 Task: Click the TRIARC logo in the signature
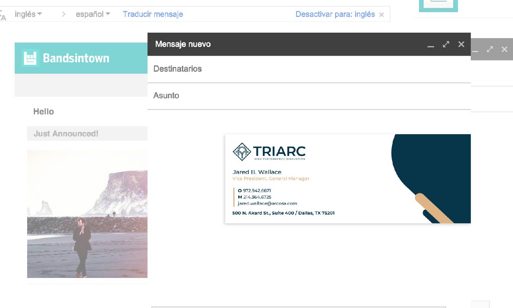click(x=269, y=152)
